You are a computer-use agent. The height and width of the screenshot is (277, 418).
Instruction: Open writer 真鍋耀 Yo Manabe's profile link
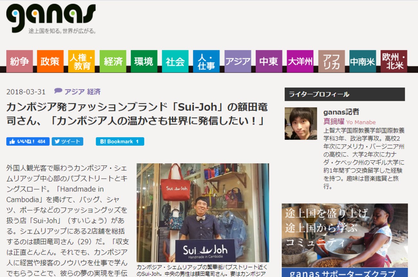click(x=350, y=122)
